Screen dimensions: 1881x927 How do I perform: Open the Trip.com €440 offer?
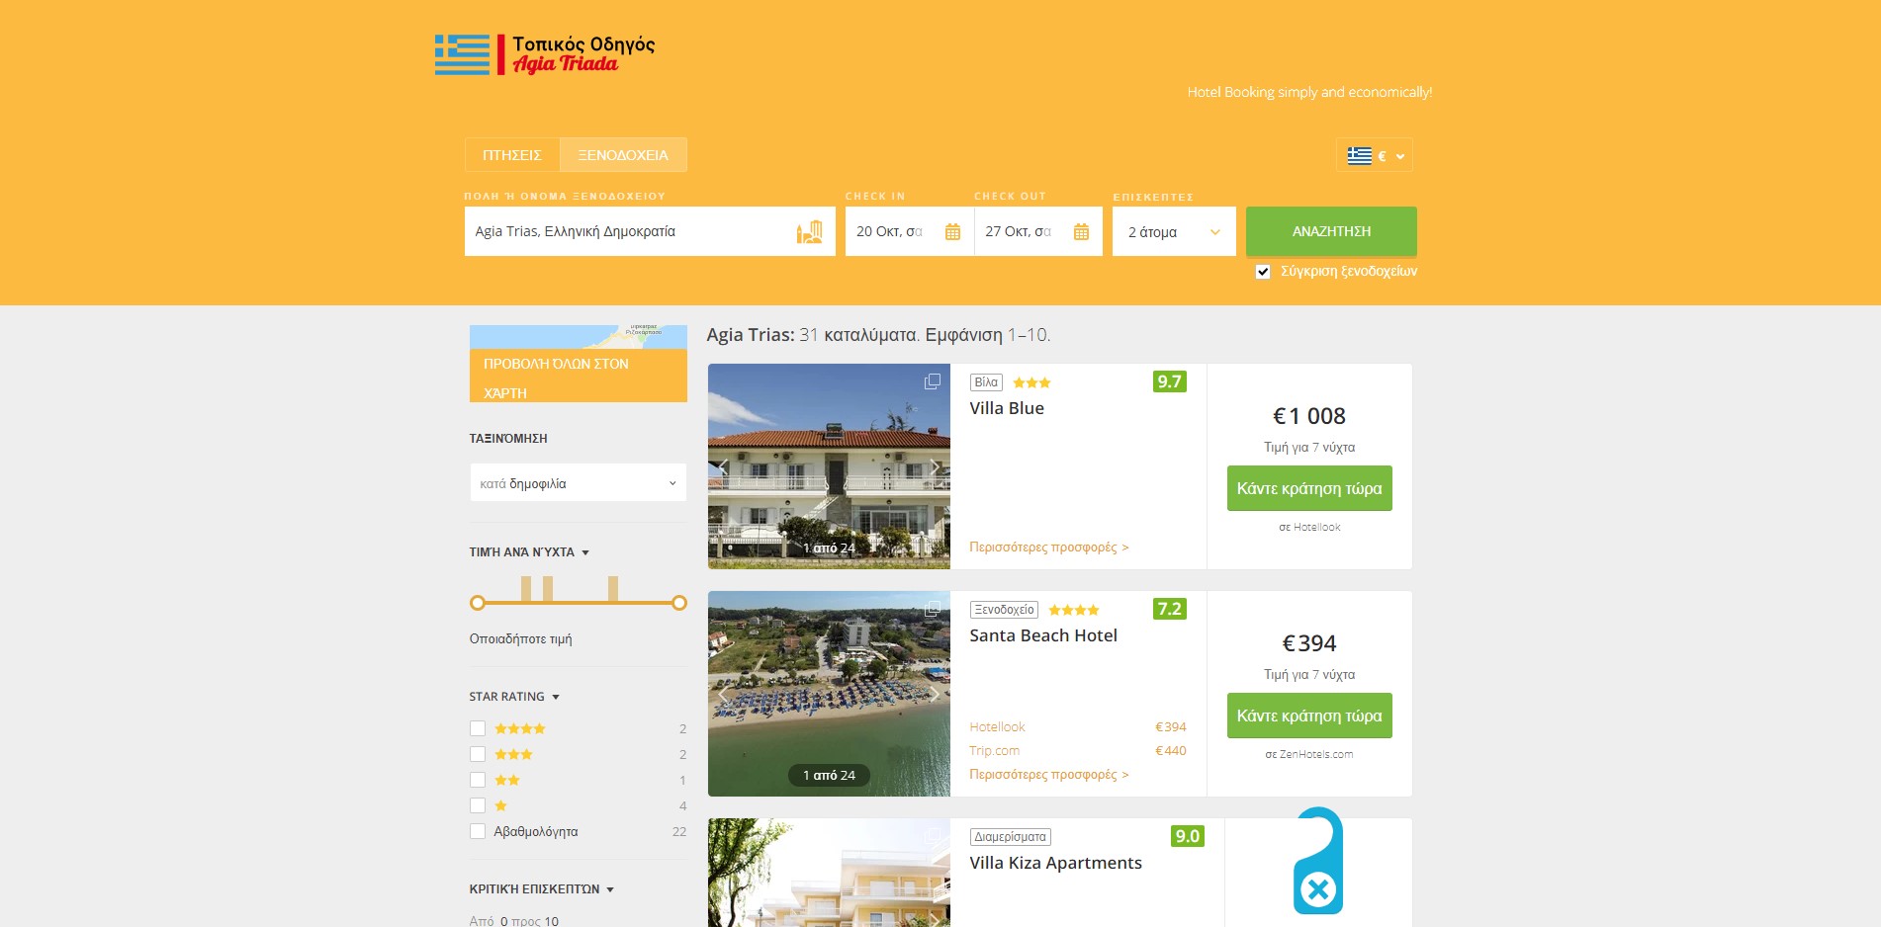pyautogui.click(x=1078, y=751)
